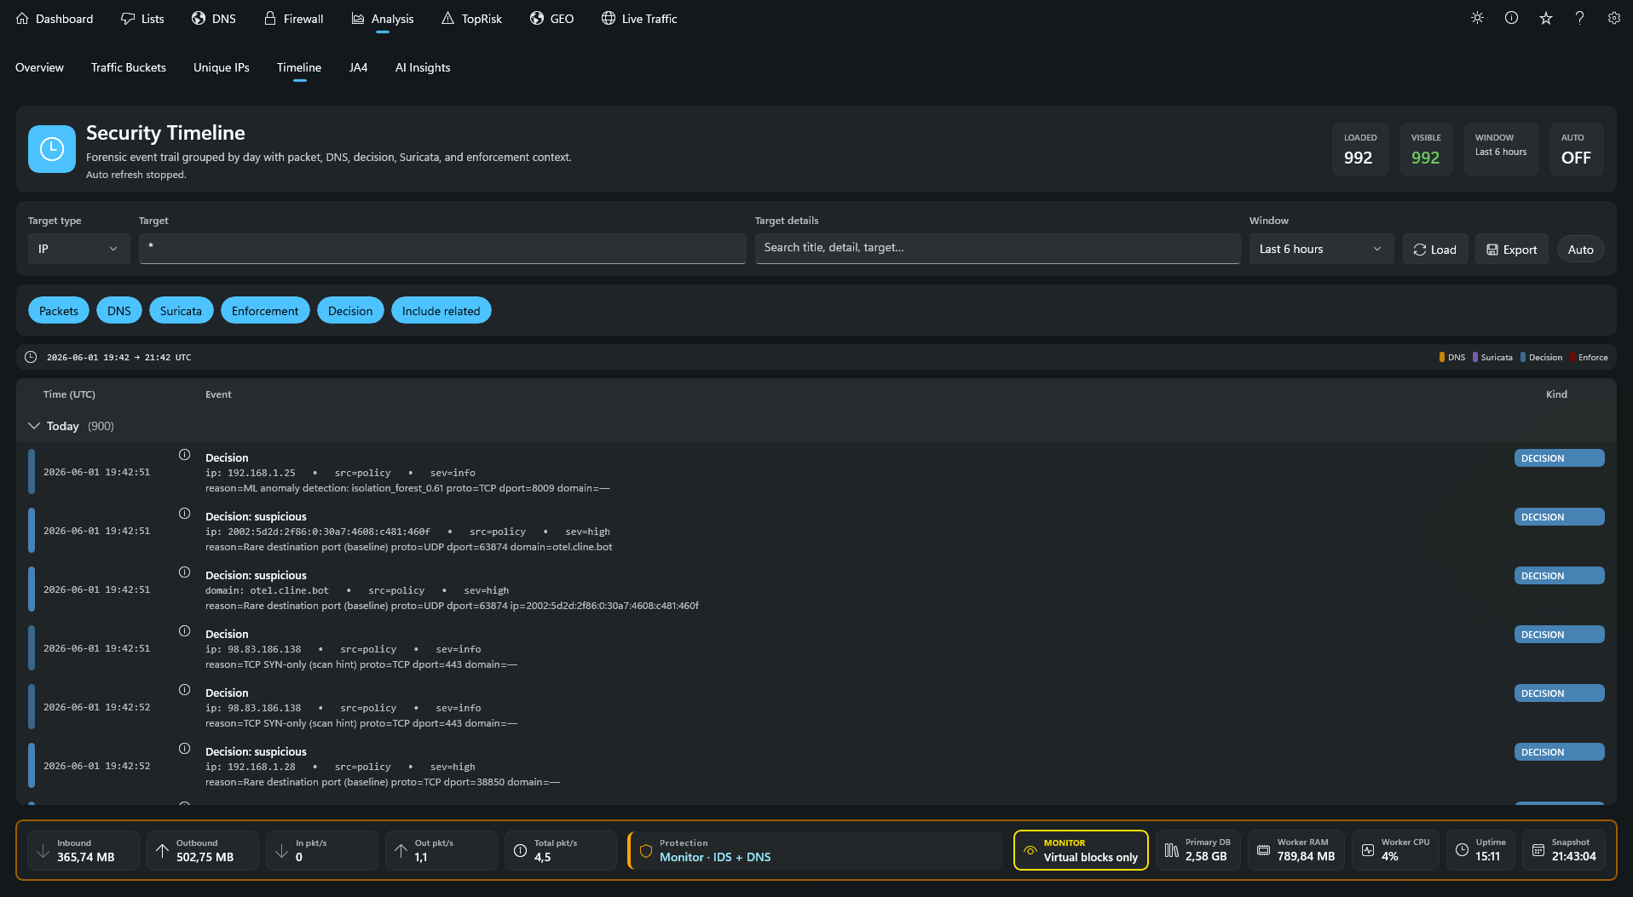Toggle the AUTO OFF status card
The image size is (1633, 897).
point(1576,149)
